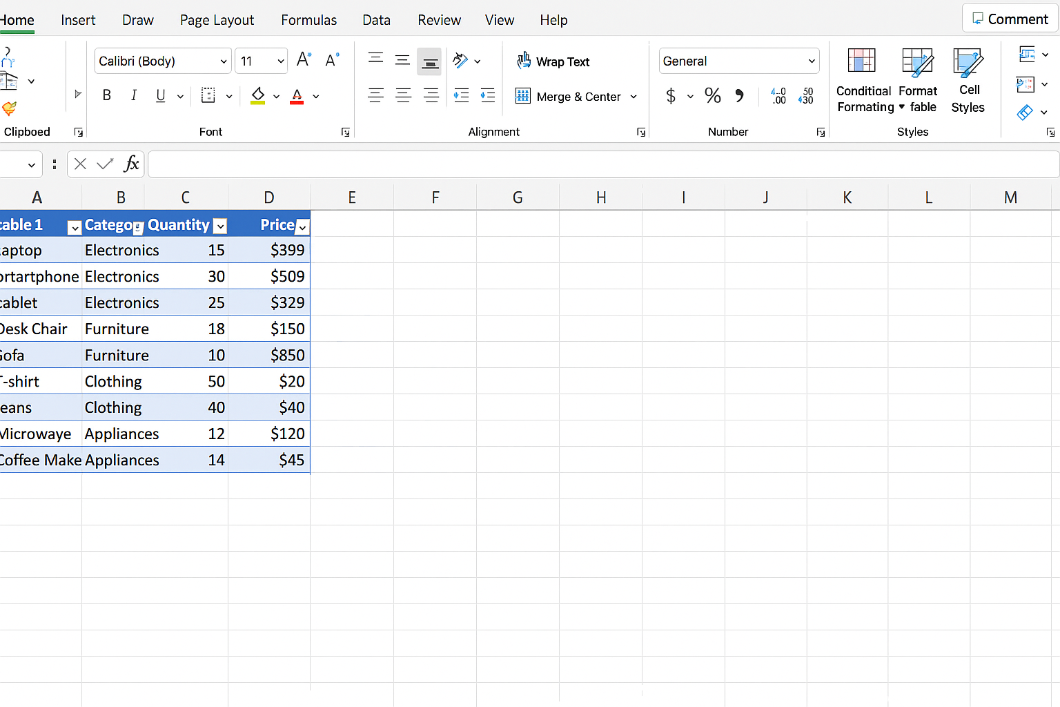The height and width of the screenshot is (707, 1060).
Task: Open underline style dropdown arrow
Action: (180, 97)
